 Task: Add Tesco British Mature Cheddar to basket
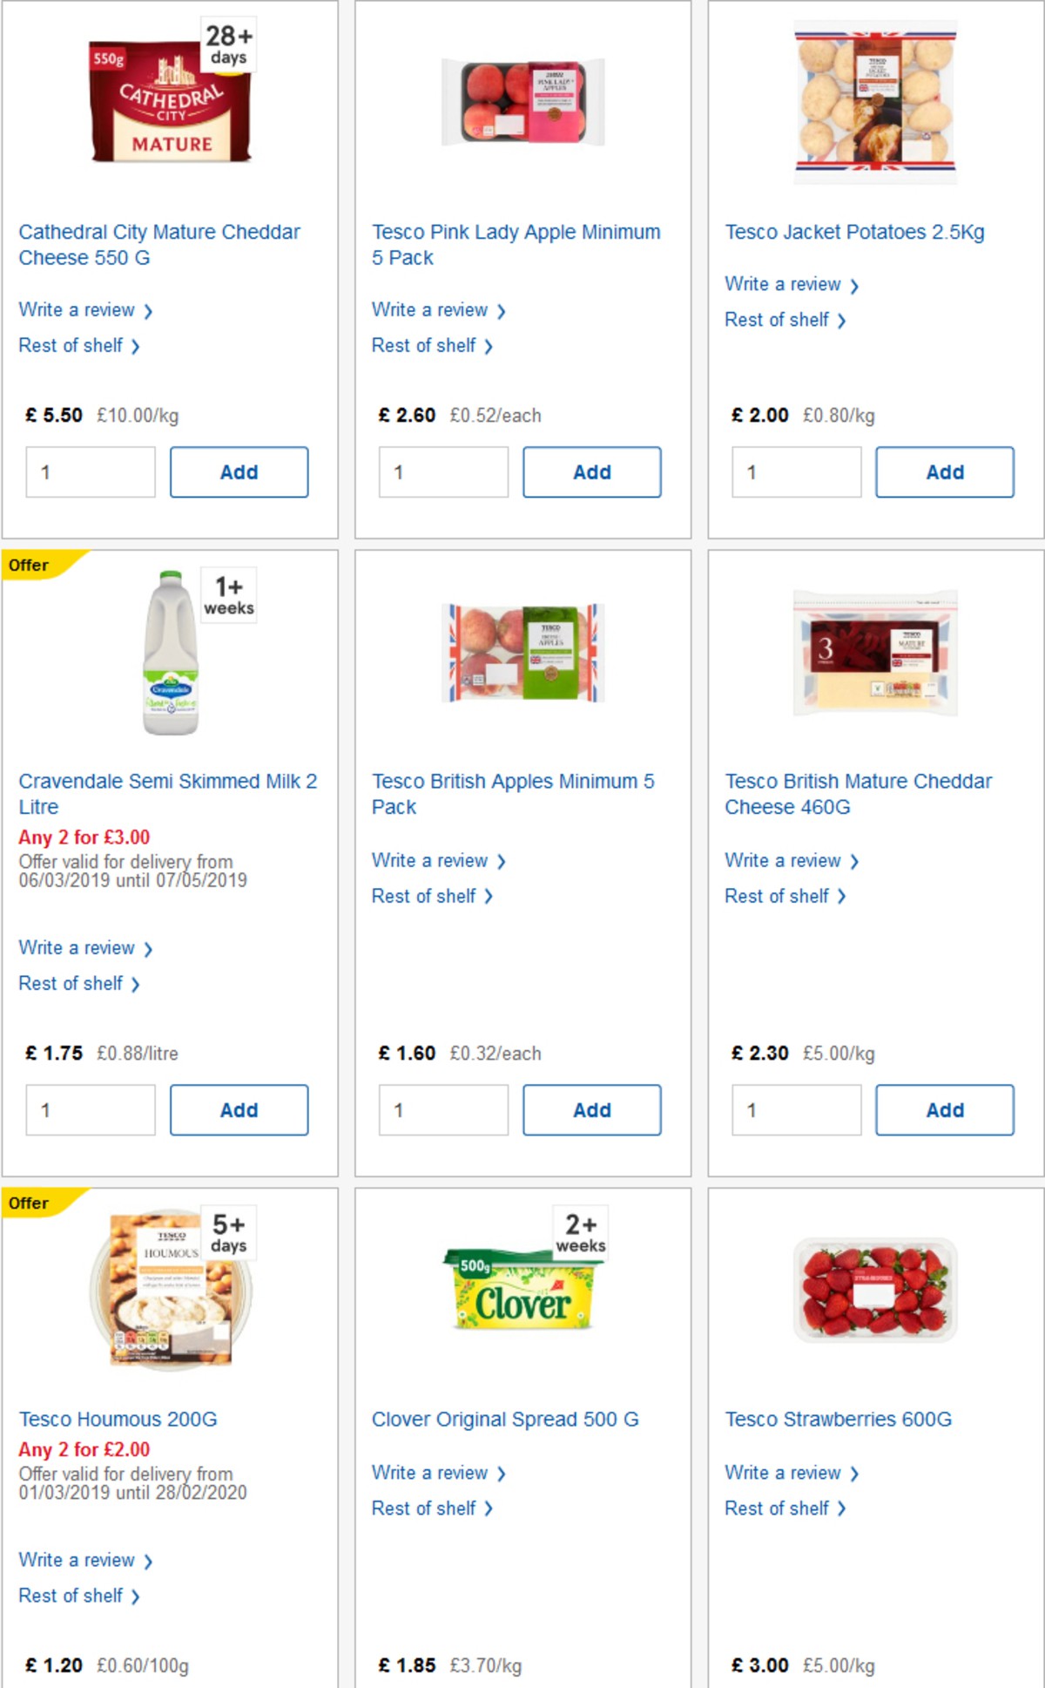pos(945,1109)
